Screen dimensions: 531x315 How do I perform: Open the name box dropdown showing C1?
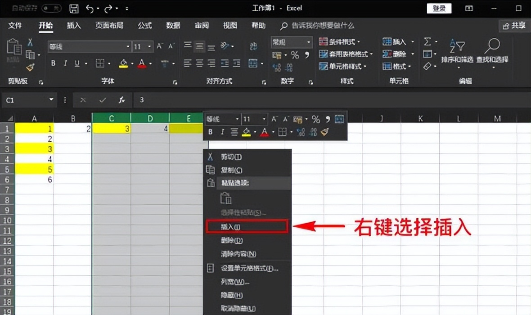tap(50, 100)
